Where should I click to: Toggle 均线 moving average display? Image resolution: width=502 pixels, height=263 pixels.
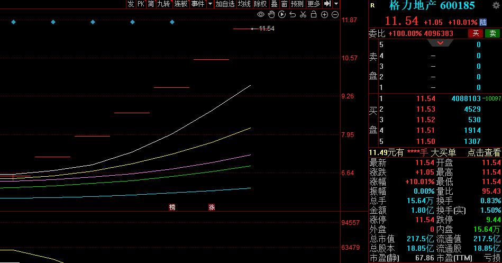click(x=244, y=4)
